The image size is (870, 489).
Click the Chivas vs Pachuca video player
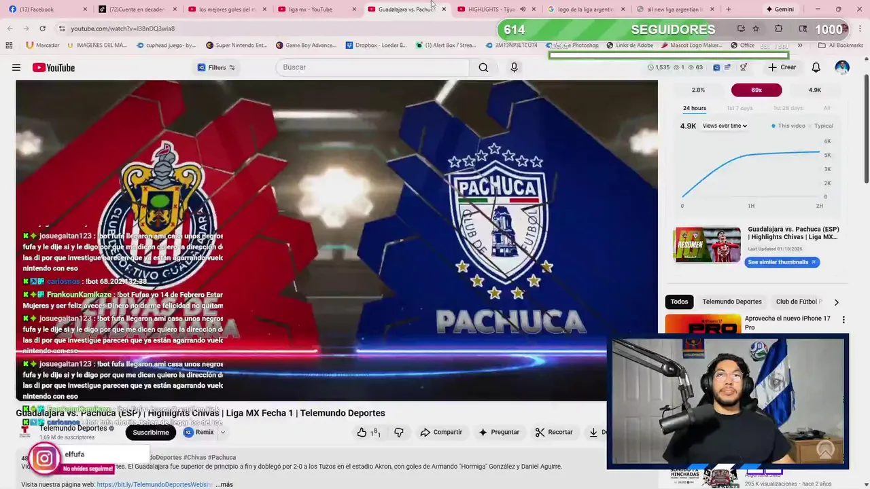pyautogui.click(x=336, y=240)
